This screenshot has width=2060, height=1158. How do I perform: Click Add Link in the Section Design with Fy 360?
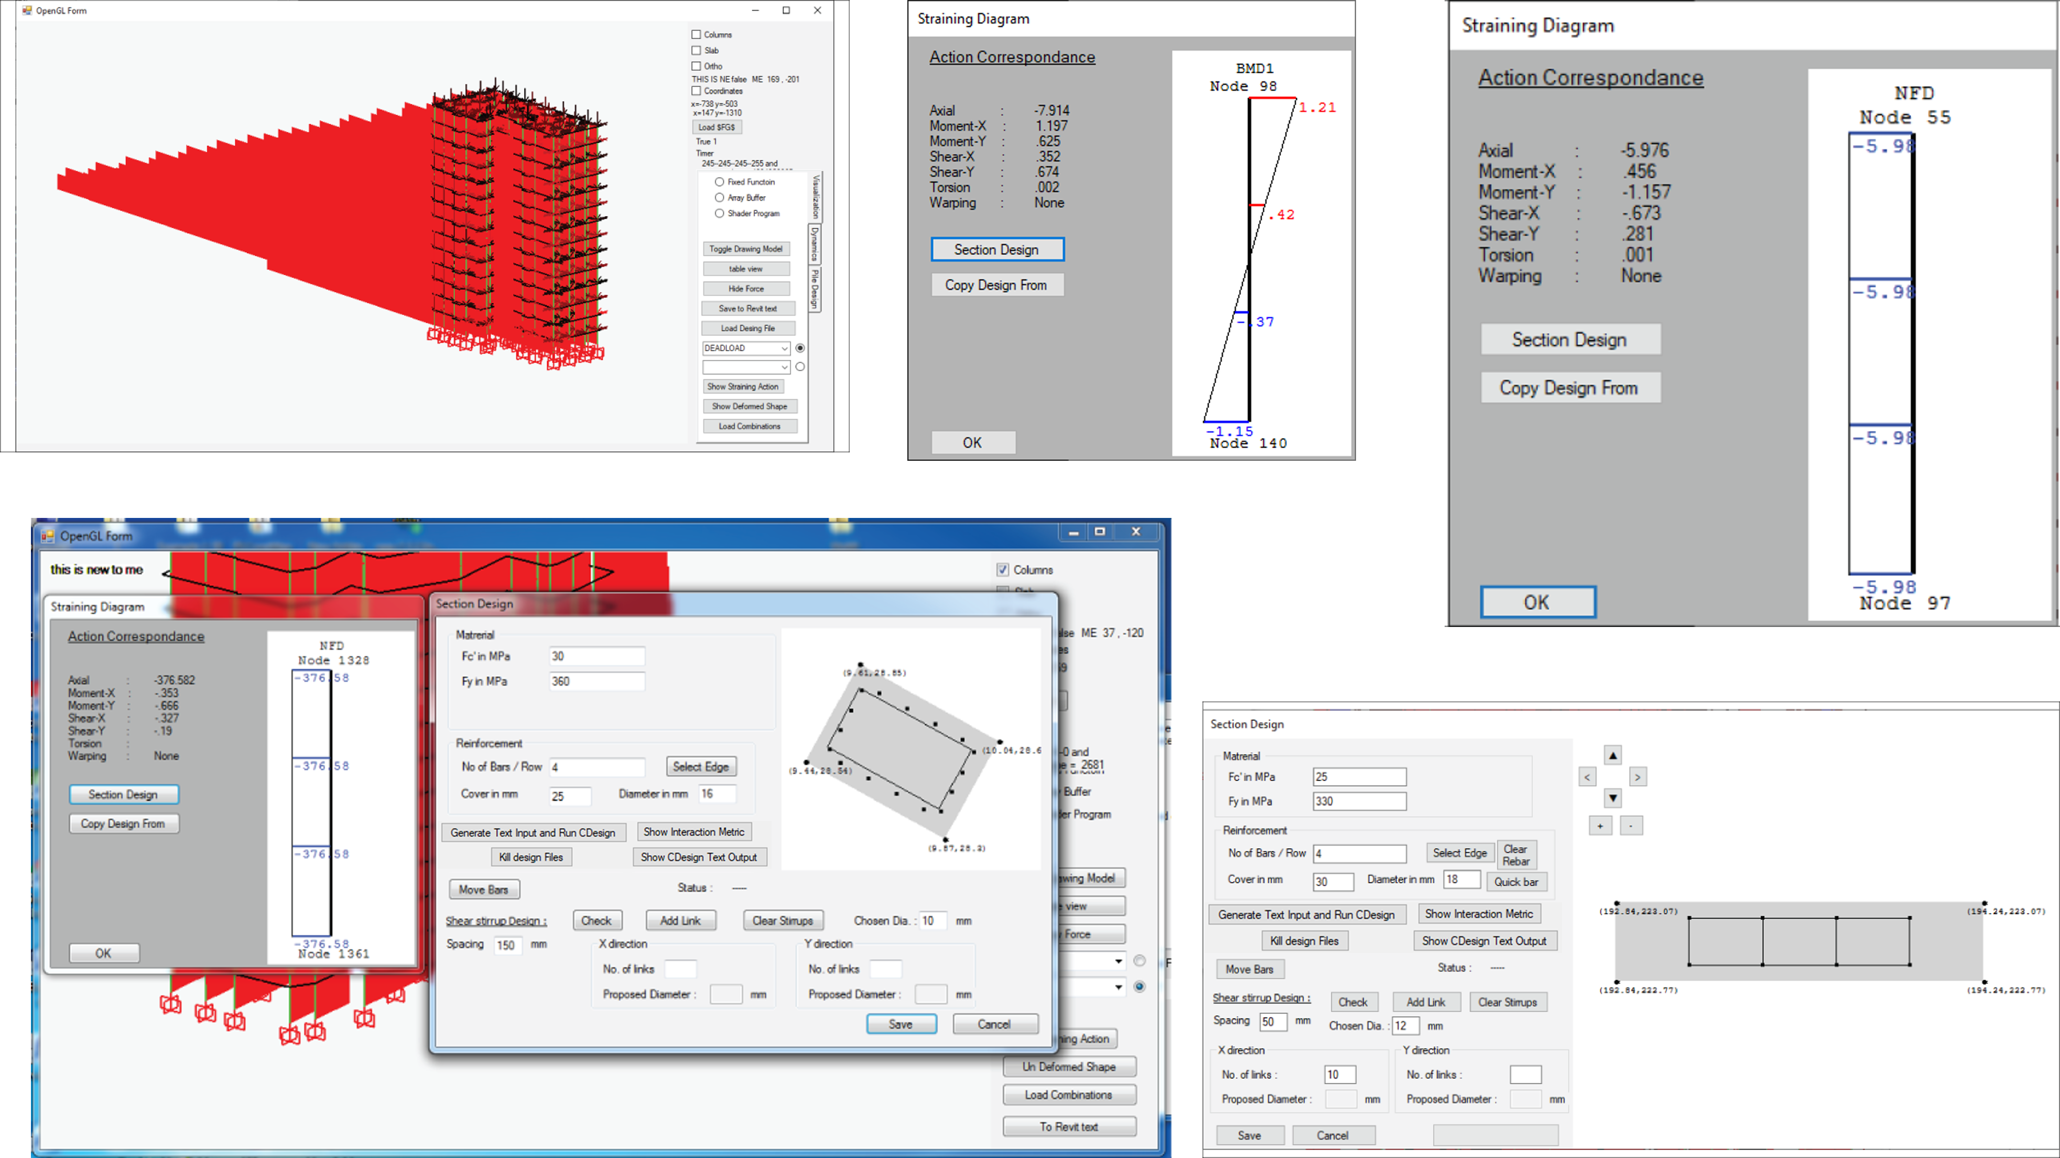pyautogui.click(x=680, y=921)
